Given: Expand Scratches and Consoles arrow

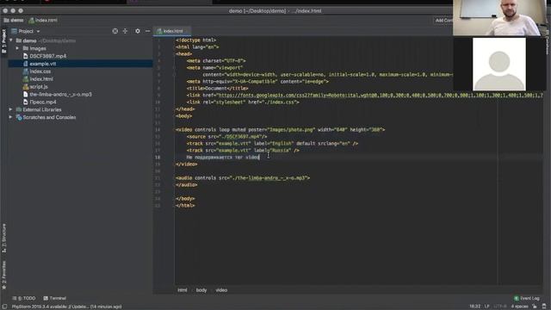Looking at the screenshot, I should [x=10, y=117].
